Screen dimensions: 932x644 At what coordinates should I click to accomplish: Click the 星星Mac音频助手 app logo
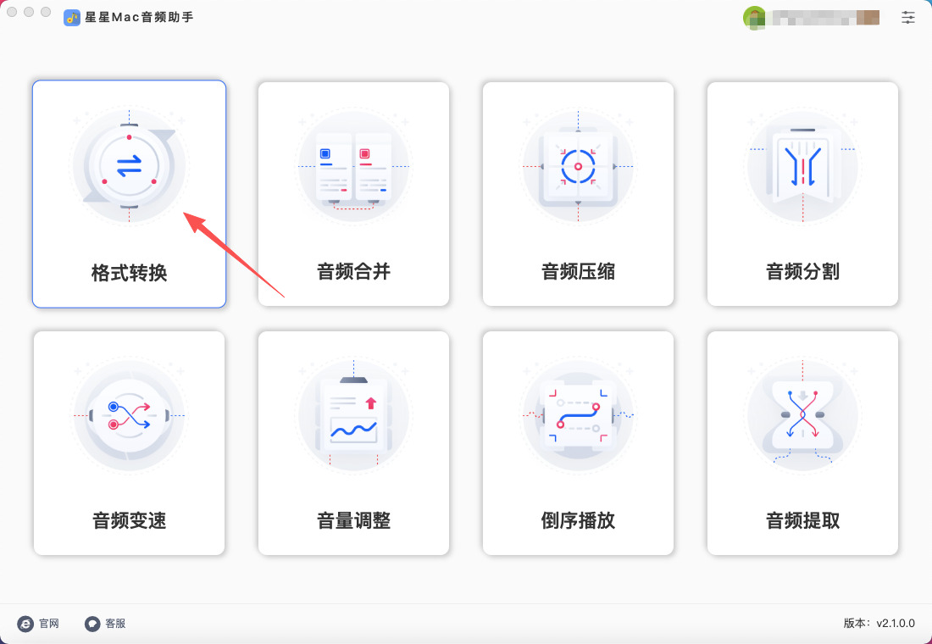click(72, 17)
